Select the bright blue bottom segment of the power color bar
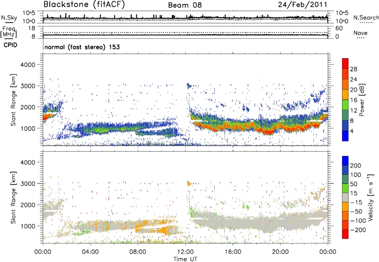This screenshot has height=262, width=379. (345, 136)
